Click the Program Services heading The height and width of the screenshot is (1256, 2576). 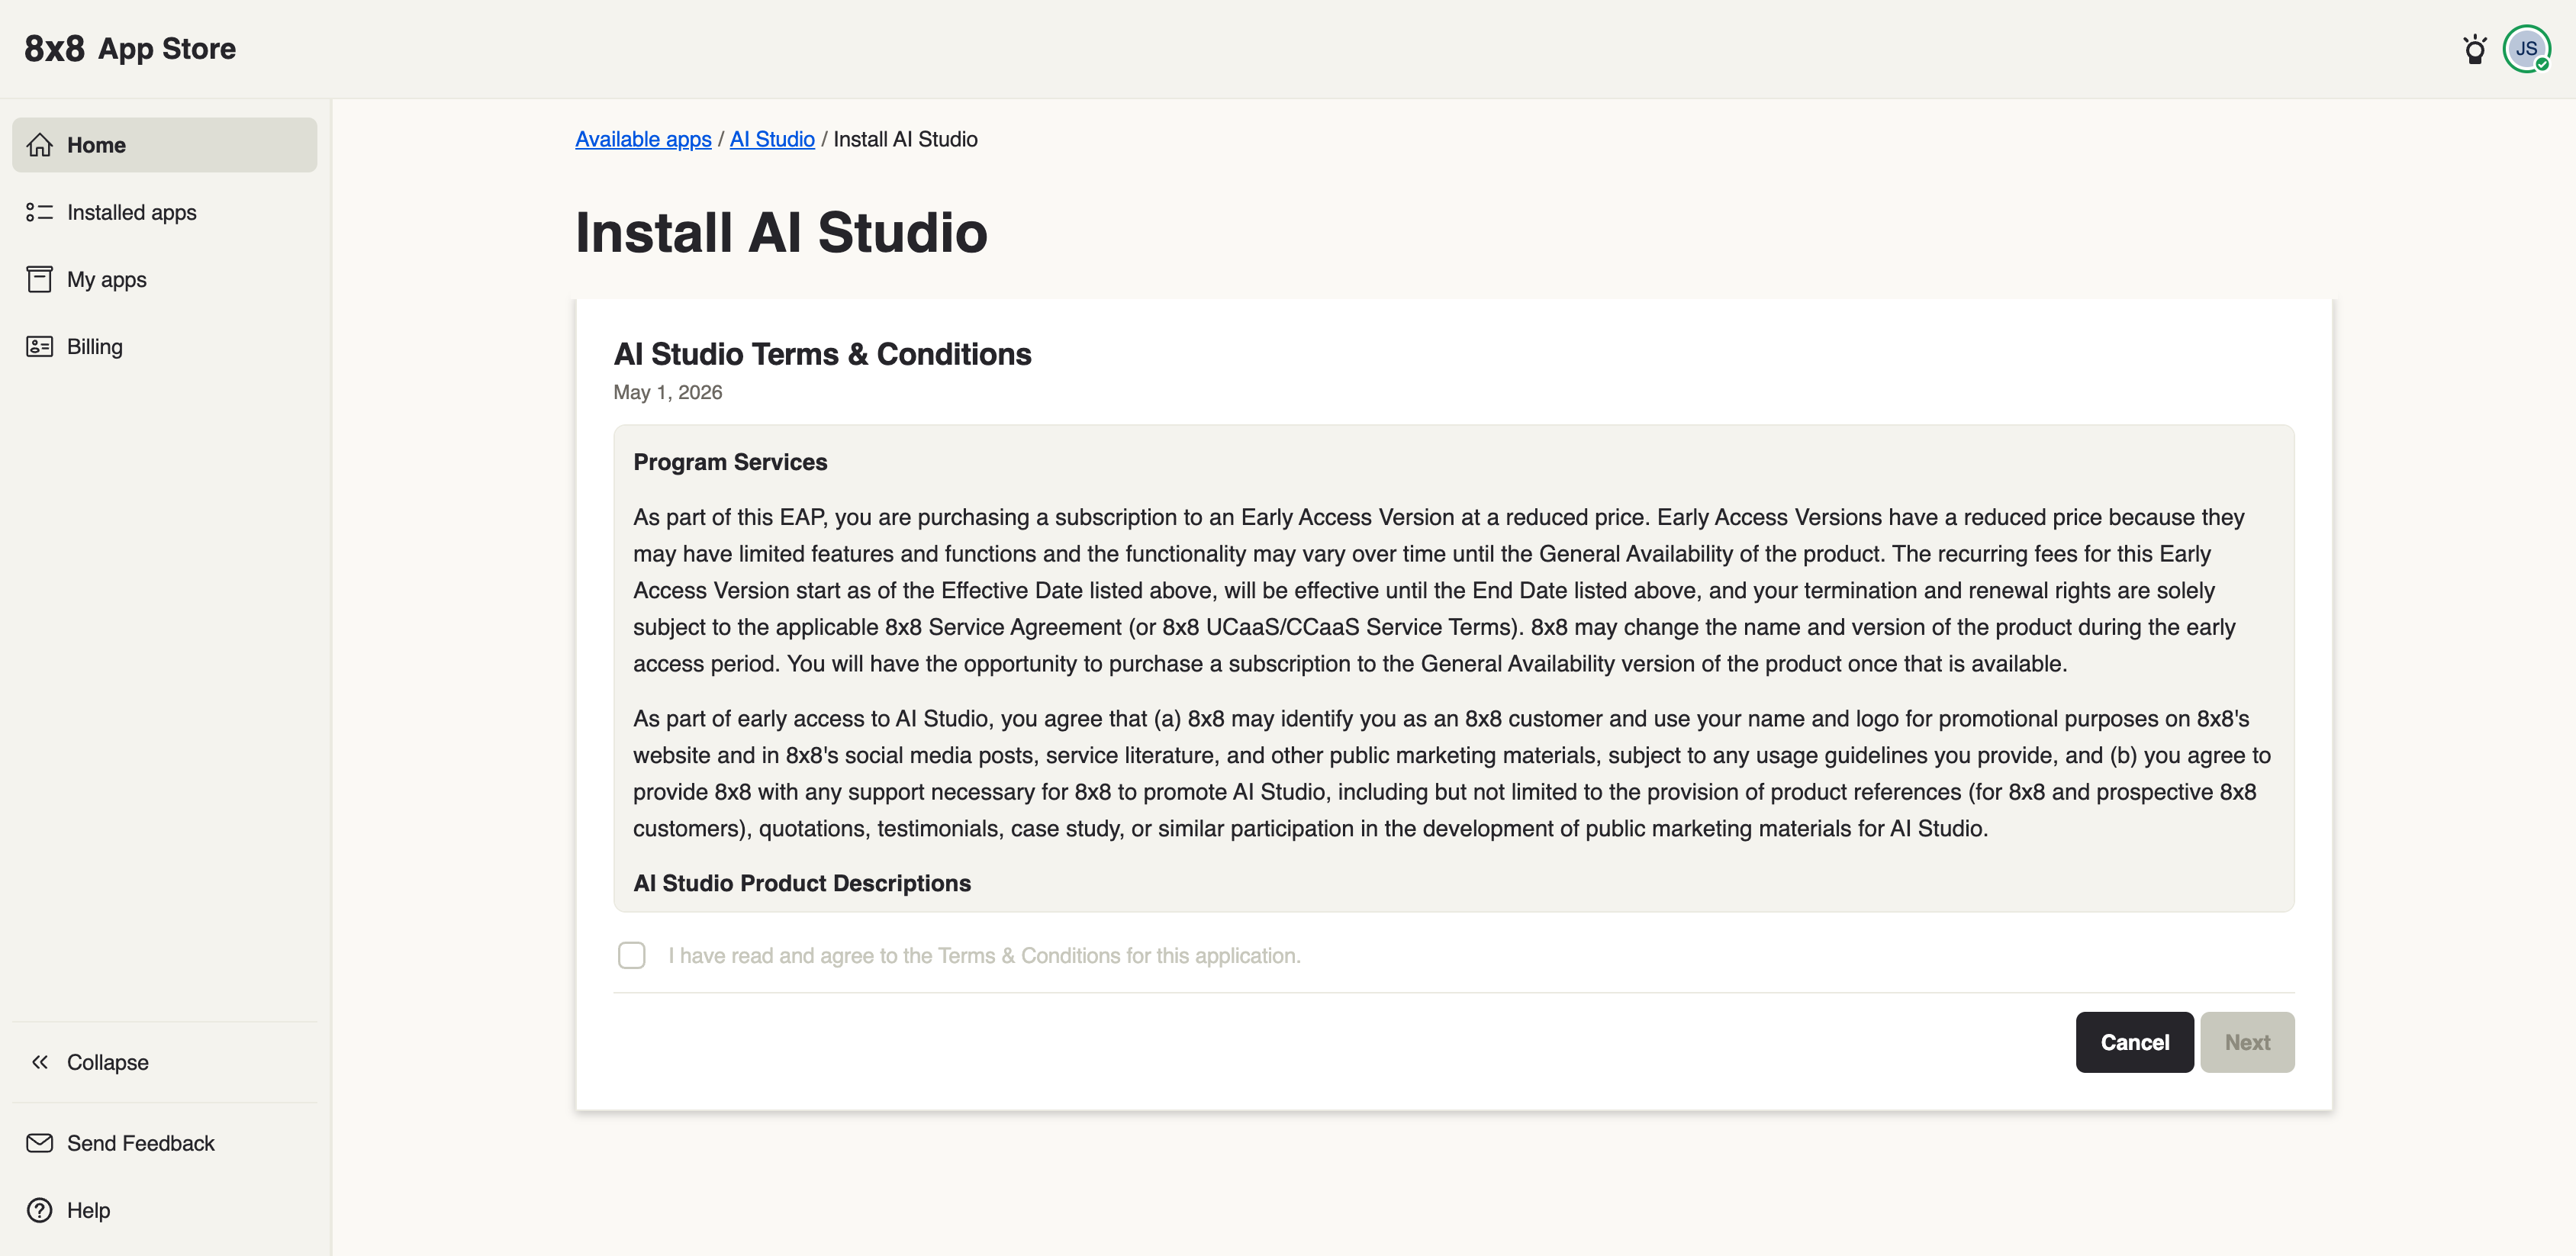(x=730, y=462)
